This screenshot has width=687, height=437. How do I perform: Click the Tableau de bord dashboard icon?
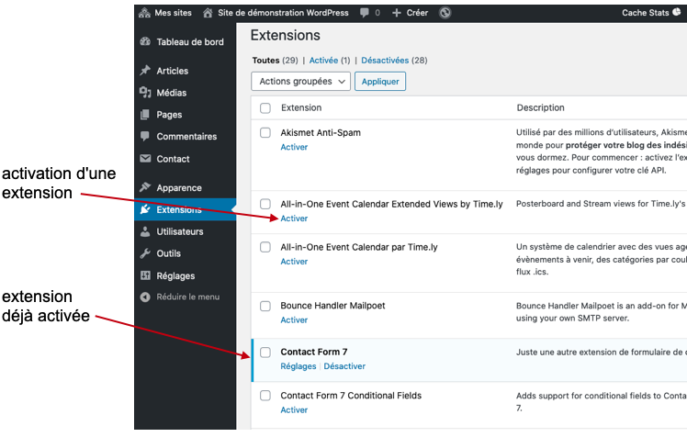[145, 42]
